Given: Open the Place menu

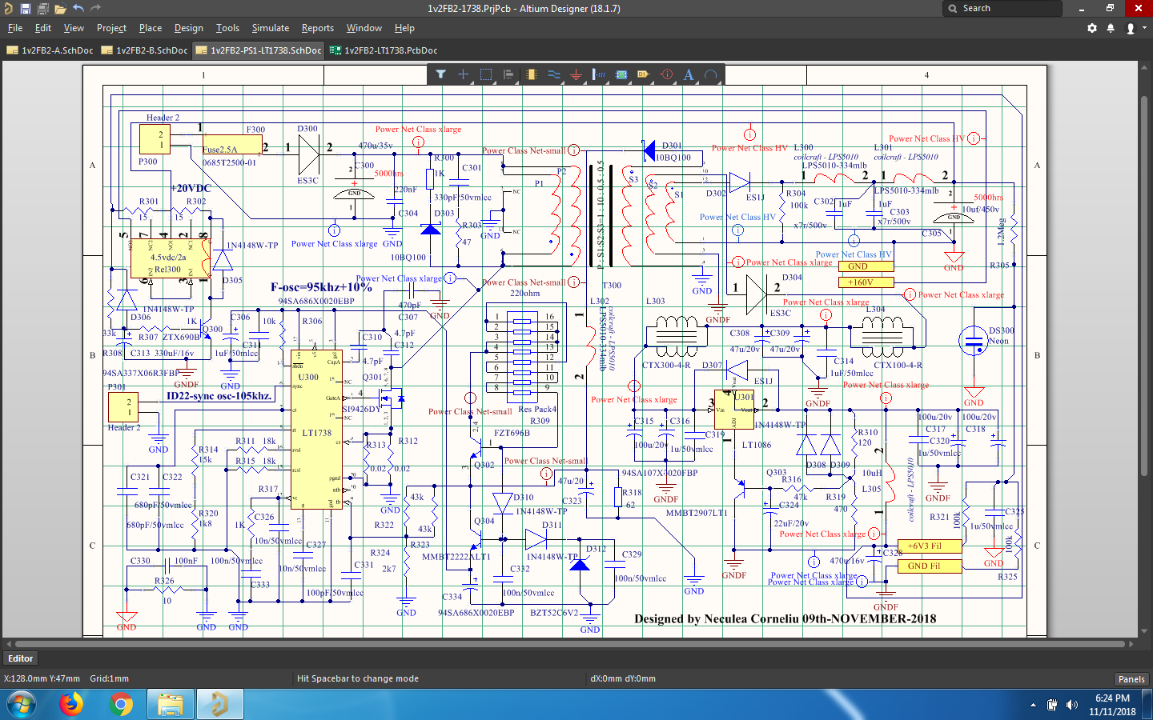Looking at the screenshot, I should pyautogui.click(x=151, y=28).
